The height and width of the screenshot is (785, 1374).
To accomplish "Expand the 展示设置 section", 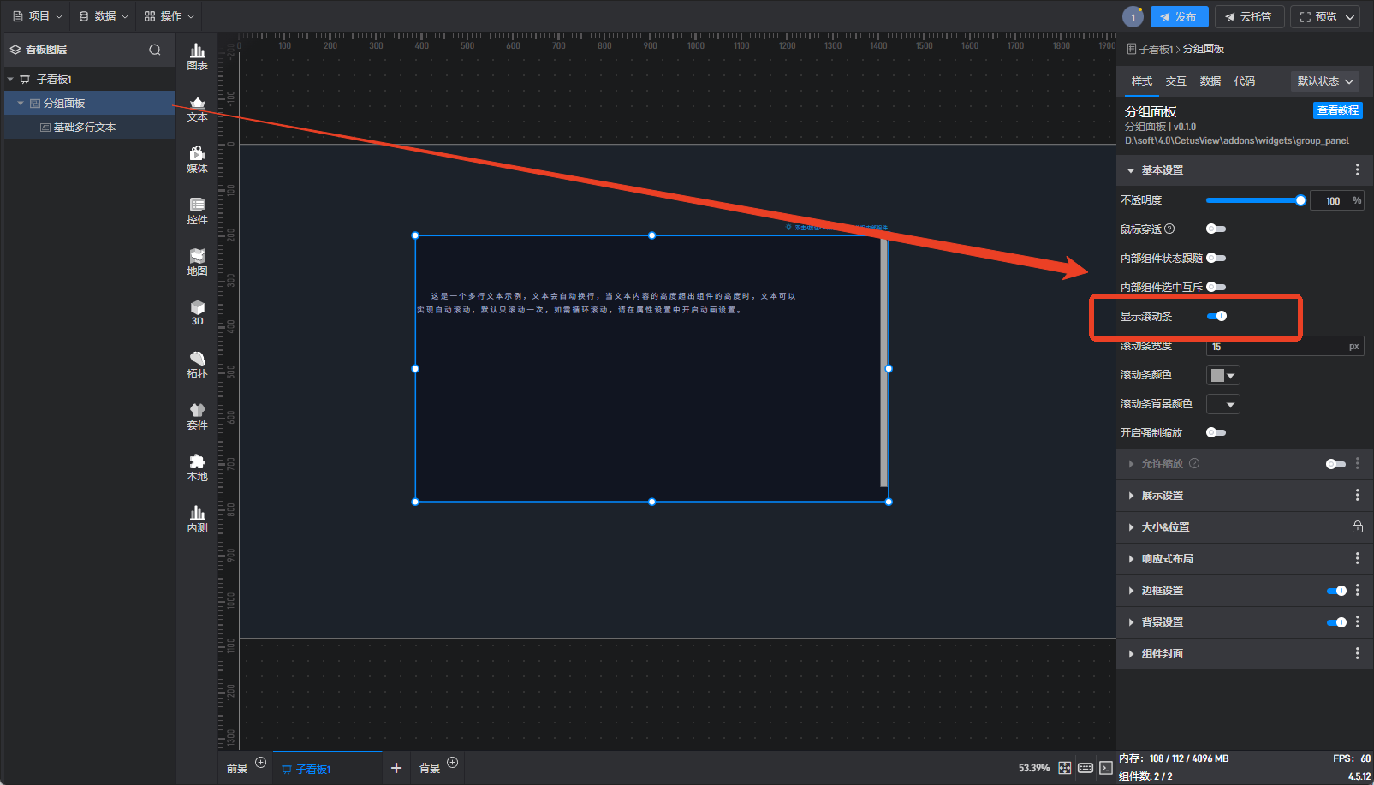I will [x=1162, y=496].
